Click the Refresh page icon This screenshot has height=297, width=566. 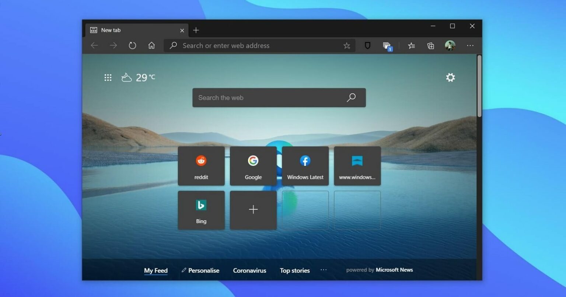132,46
